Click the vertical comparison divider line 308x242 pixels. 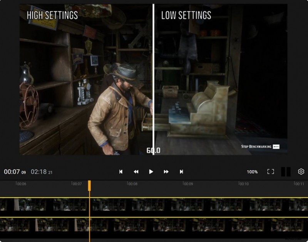[154, 77]
